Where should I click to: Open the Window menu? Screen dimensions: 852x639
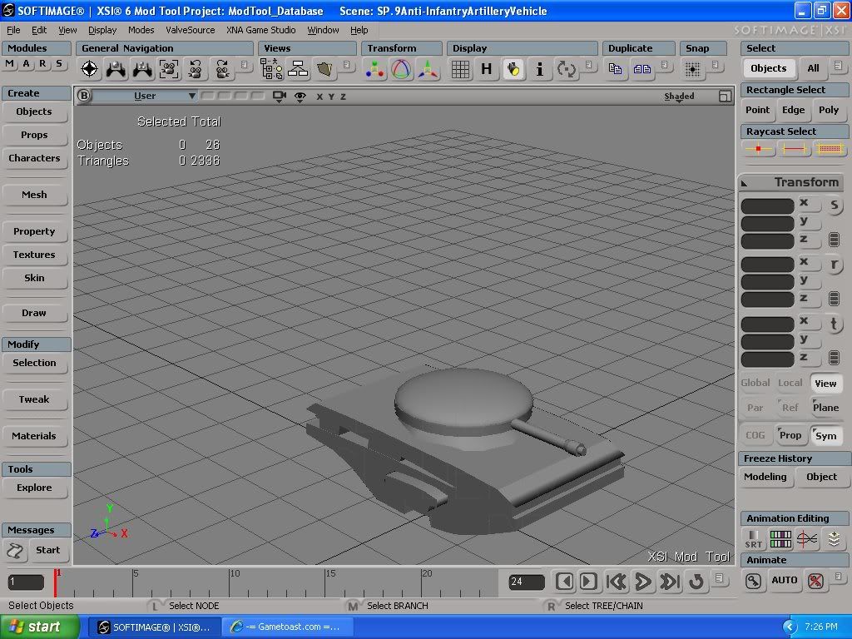pos(324,30)
